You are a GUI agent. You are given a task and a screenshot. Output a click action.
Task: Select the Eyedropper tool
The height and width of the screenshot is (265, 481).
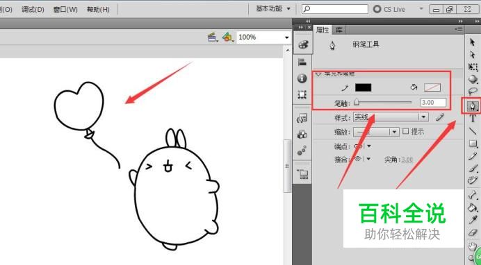[473, 220]
